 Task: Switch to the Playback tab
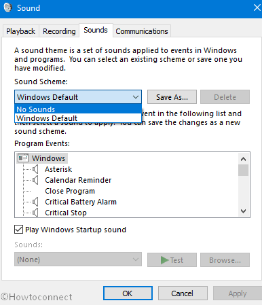point(20,31)
